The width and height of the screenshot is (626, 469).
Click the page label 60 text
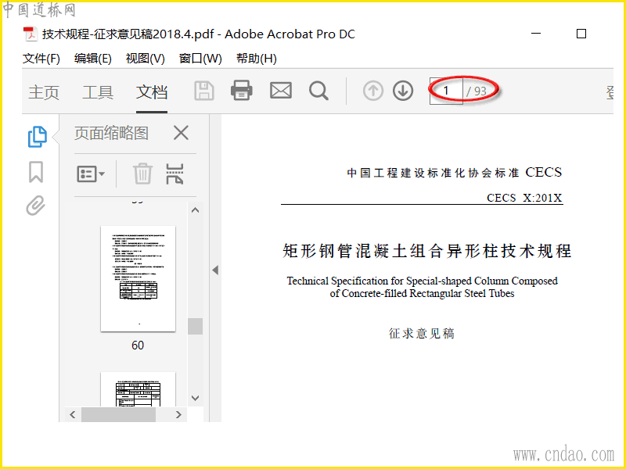(138, 345)
